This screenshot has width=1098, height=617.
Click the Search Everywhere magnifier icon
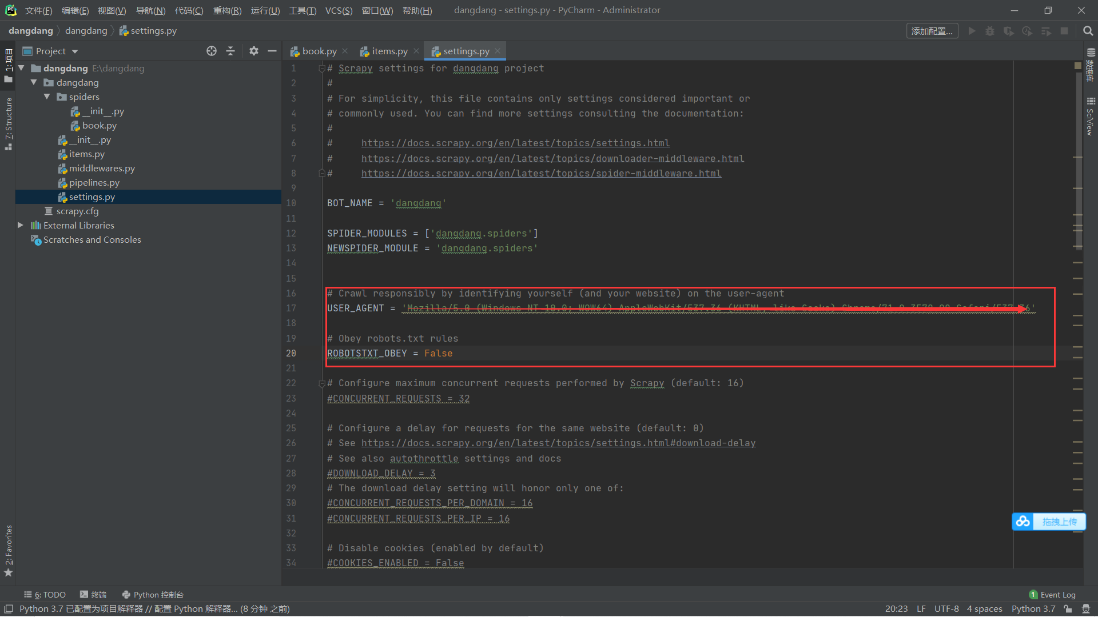tap(1088, 31)
